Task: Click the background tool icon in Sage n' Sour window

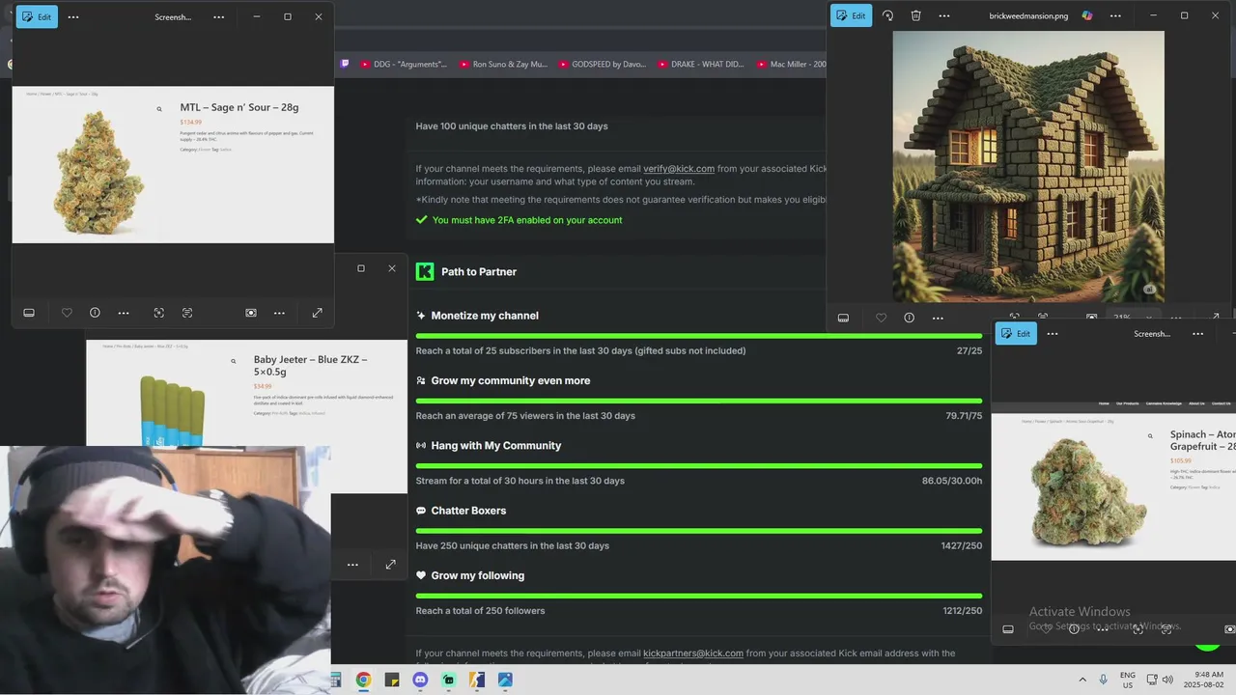Action: pos(251,313)
